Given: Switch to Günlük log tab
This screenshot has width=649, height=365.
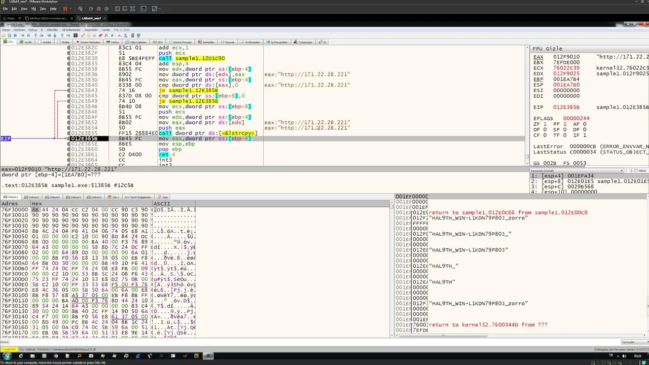Looking at the screenshot, I should pyautogui.click(x=44, y=42).
